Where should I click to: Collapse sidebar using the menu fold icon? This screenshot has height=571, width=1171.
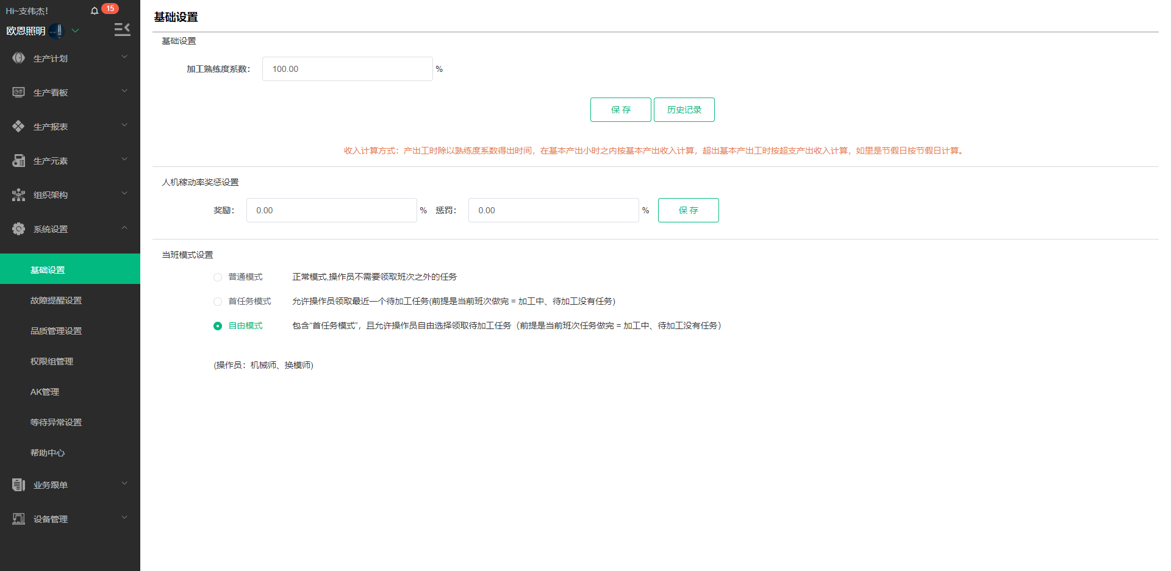tap(122, 29)
